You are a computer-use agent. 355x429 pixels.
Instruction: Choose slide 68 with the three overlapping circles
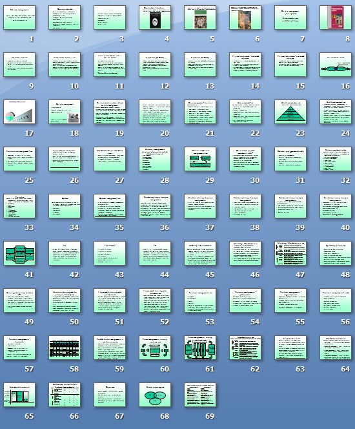[155, 395]
